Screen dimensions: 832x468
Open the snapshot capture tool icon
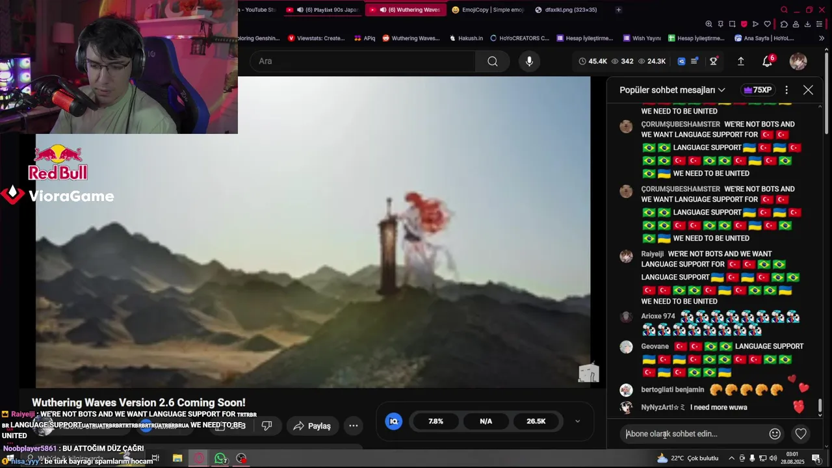pos(732,24)
